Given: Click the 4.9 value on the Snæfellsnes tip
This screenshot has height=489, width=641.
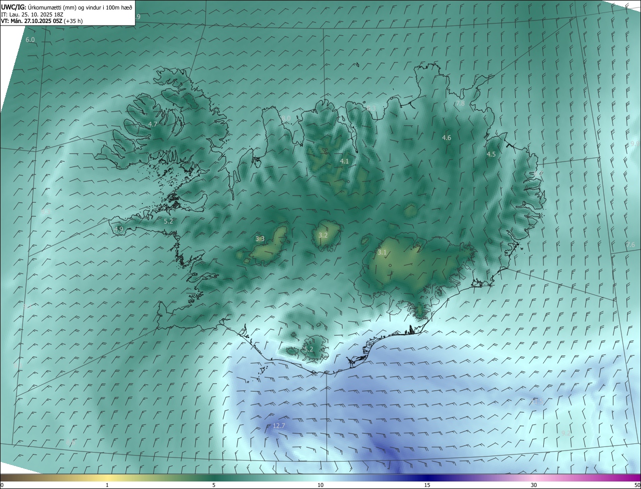Looking at the screenshot, I should [118, 229].
